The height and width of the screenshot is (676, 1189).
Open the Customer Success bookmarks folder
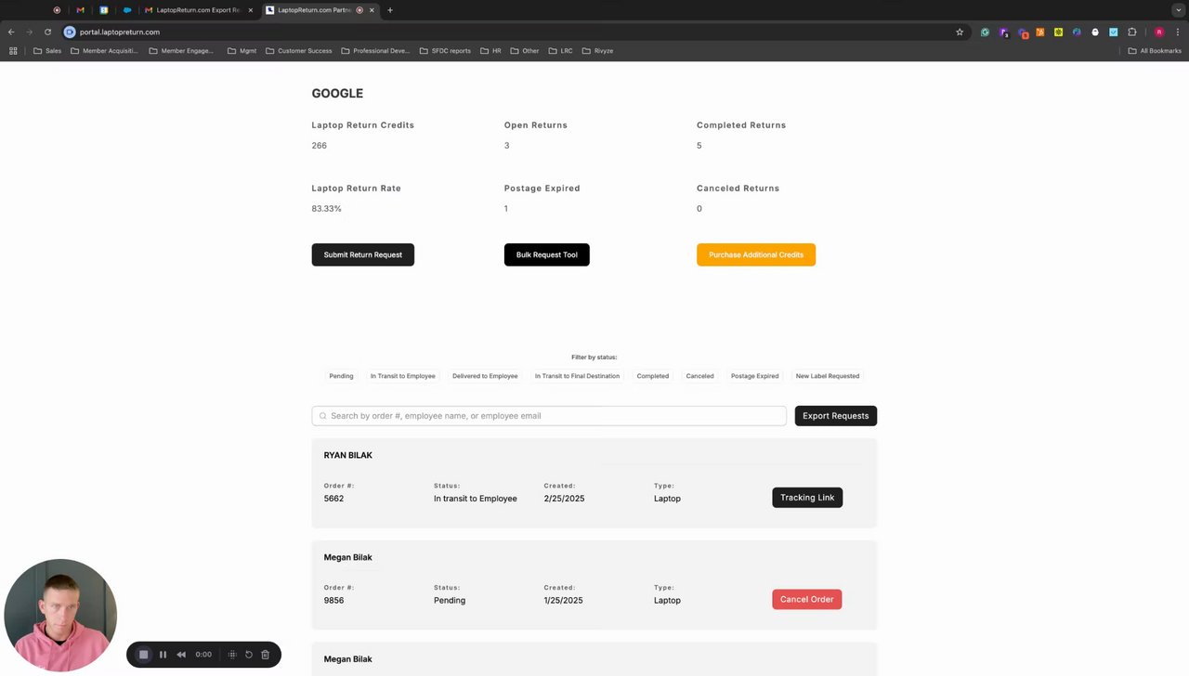point(298,51)
